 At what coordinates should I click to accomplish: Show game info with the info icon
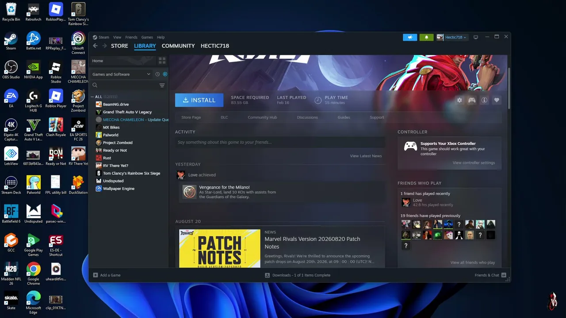[484, 100]
